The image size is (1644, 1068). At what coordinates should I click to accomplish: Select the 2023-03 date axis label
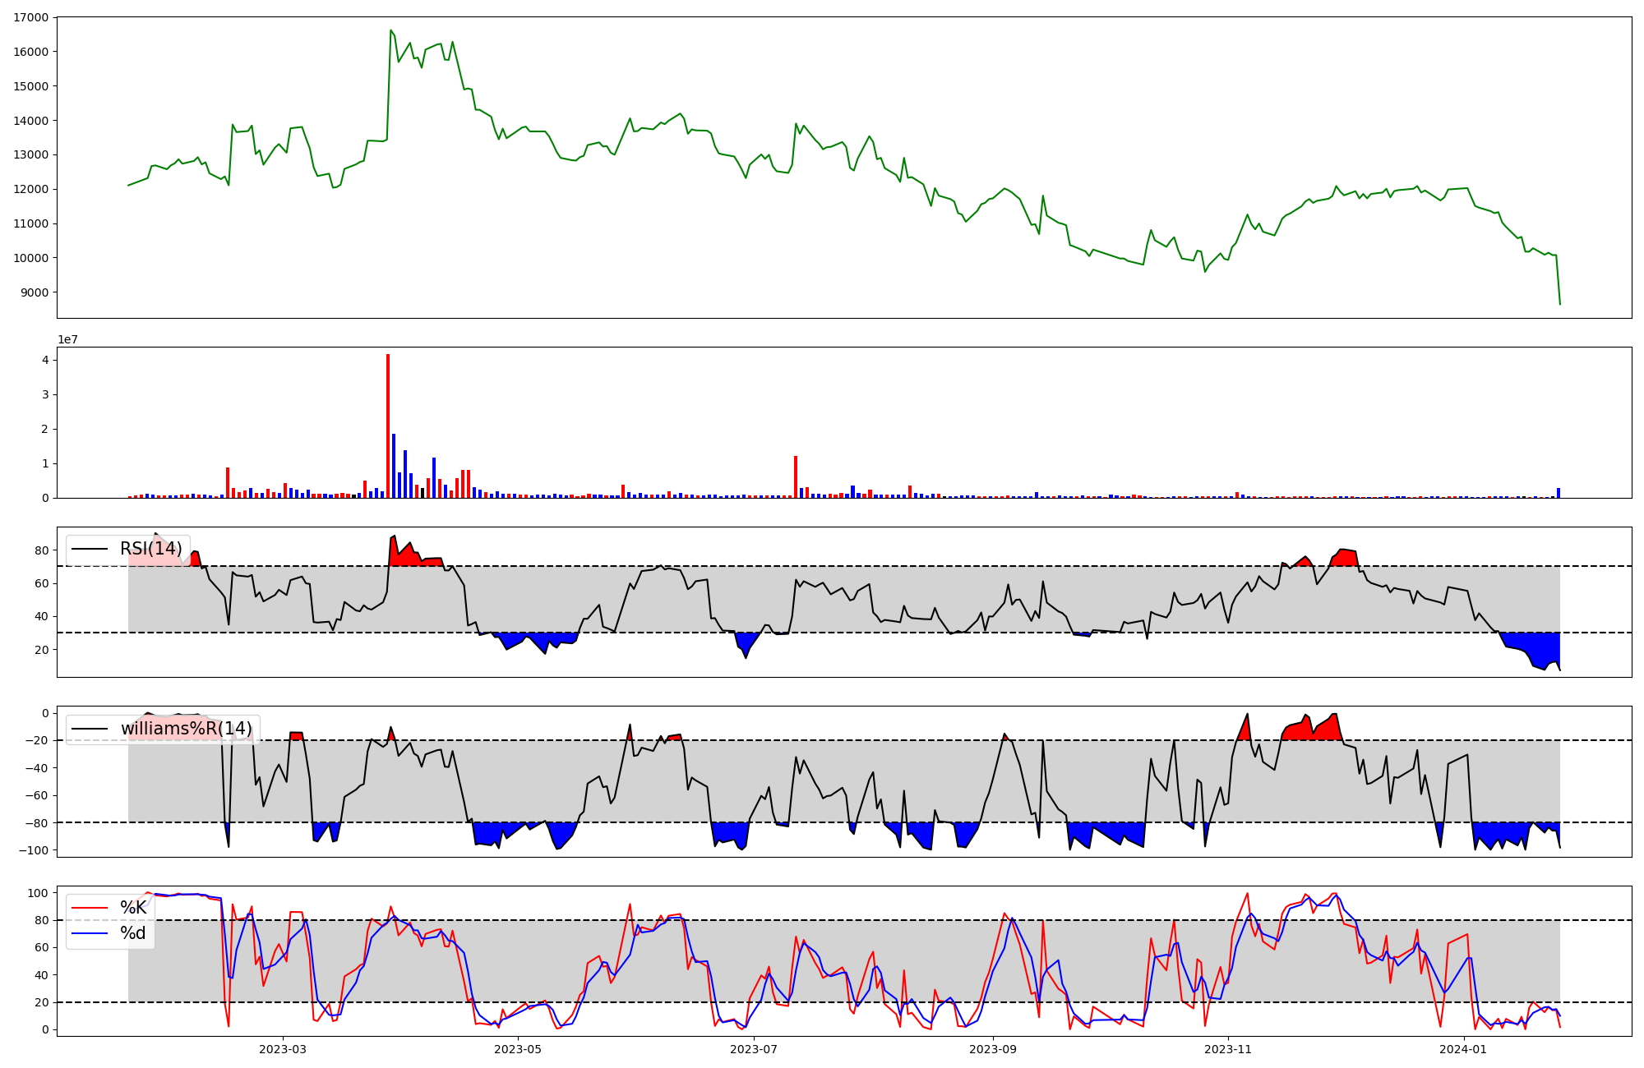pos(282,1049)
